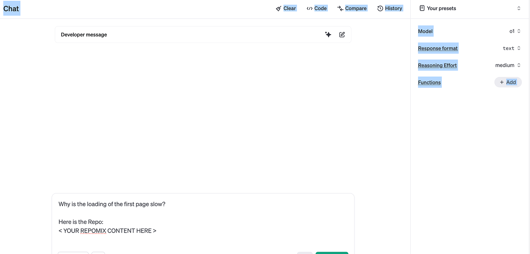Click the presets document icon
This screenshot has width=530, height=254.
coord(422,8)
